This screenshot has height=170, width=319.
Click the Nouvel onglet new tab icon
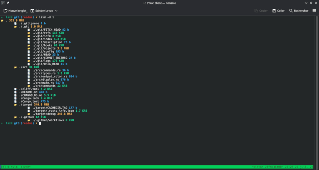(6, 11)
